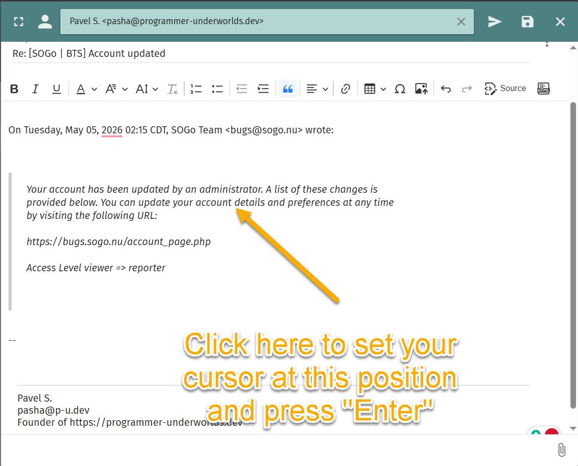Close the compose window
Image resolution: width=578 pixels, height=466 pixels.
point(560,22)
